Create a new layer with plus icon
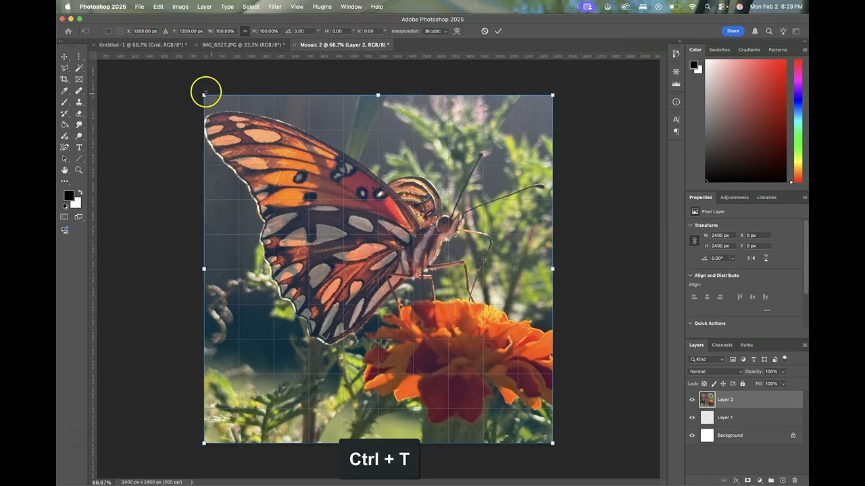This screenshot has height=486, width=865. 783,480
